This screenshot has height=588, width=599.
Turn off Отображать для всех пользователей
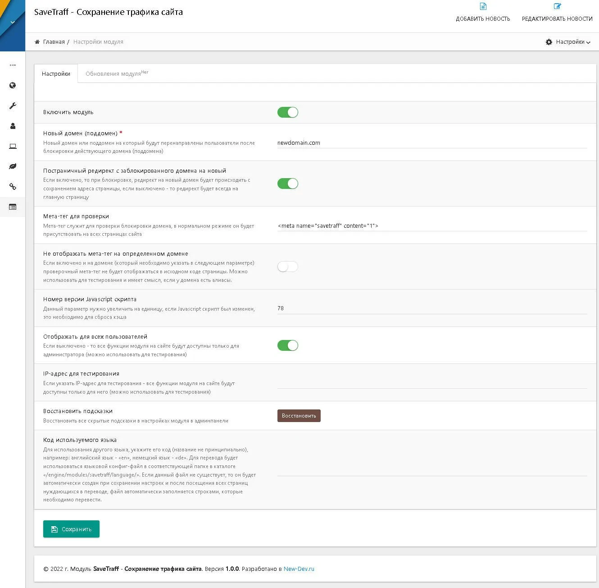point(288,345)
